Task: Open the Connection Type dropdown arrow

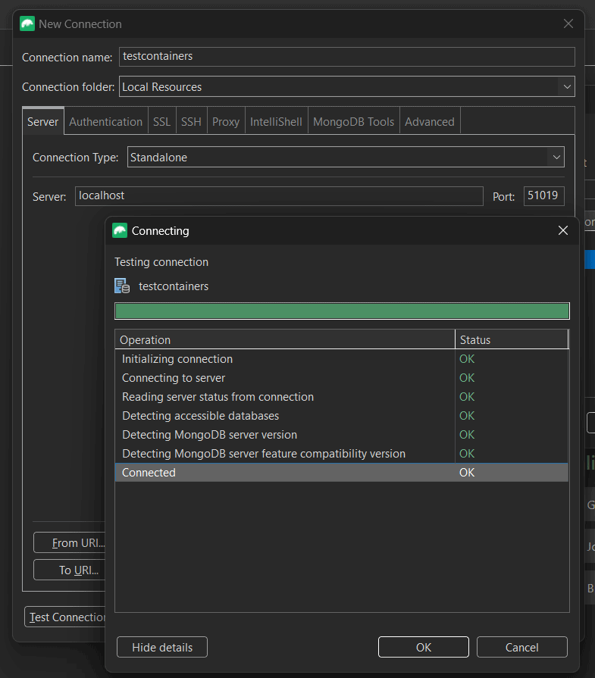Action: click(556, 158)
